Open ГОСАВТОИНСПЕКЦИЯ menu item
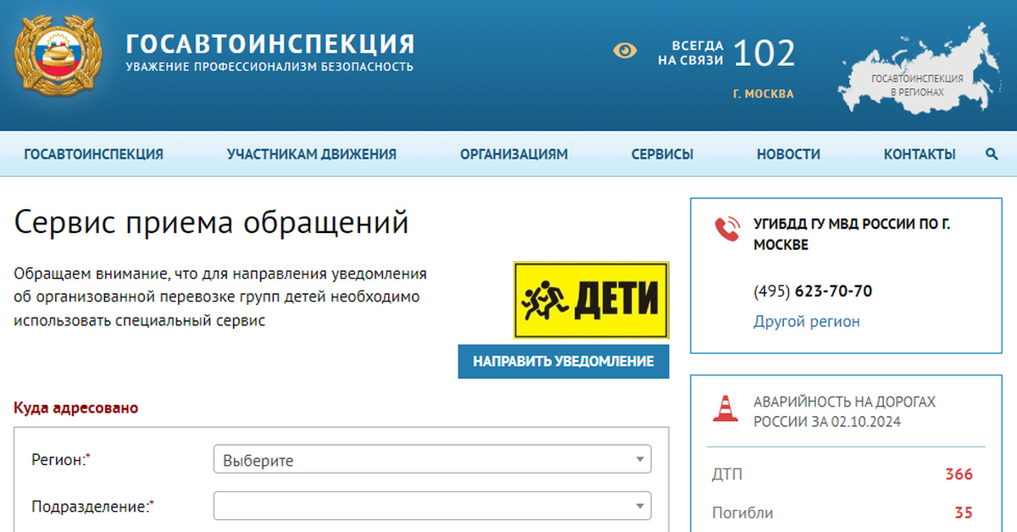 (x=94, y=154)
